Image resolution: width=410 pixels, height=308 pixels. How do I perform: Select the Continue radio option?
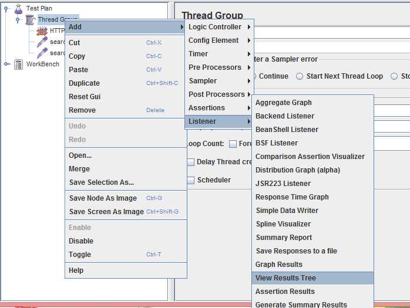click(274, 76)
